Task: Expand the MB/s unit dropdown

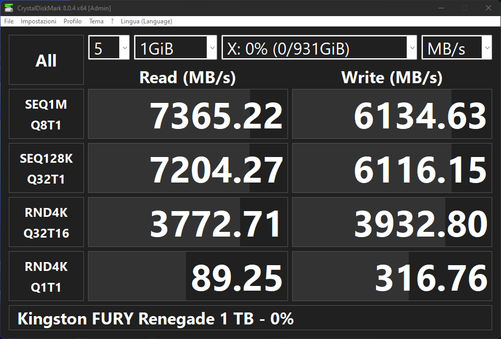Action: pyautogui.click(x=457, y=47)
